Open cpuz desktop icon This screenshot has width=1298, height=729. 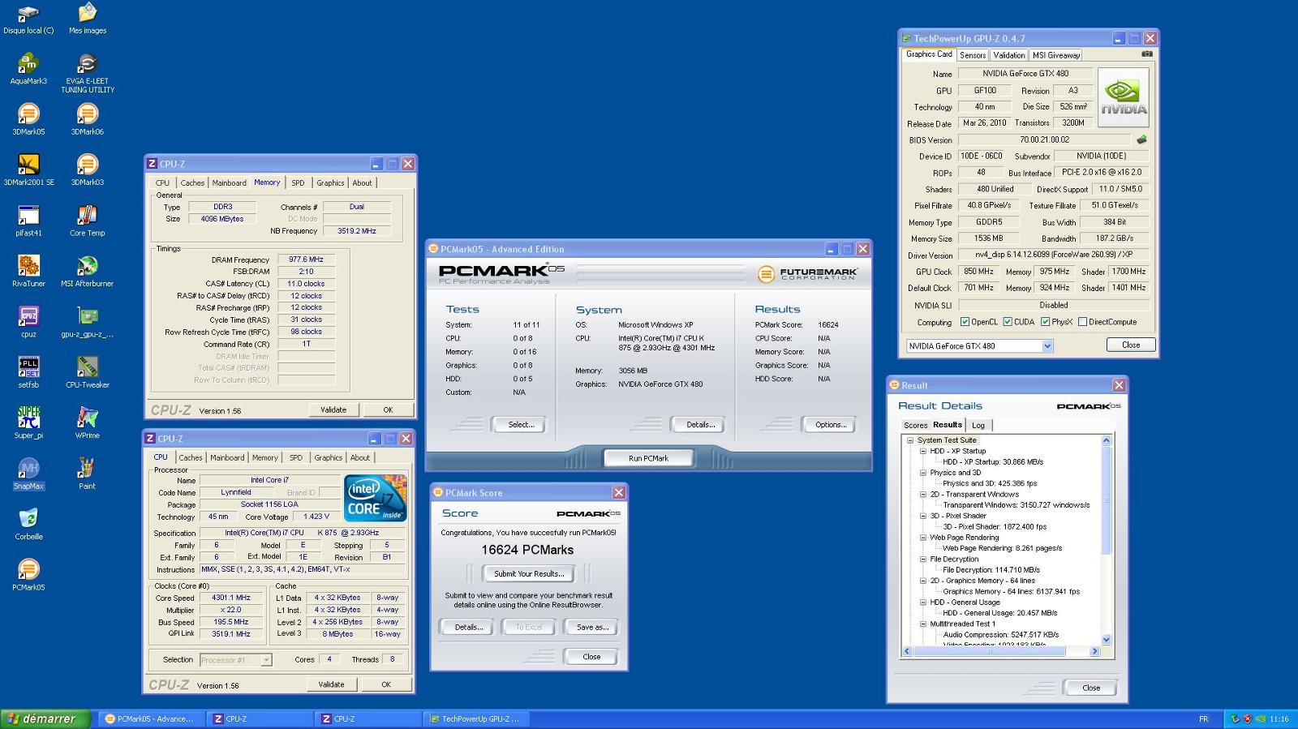(x=28, y=322)
